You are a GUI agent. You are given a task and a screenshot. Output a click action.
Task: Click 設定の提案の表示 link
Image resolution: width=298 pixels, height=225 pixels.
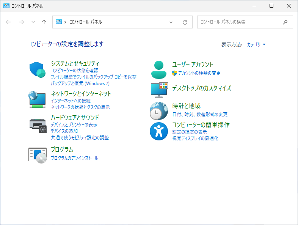[x=190, y=132]
